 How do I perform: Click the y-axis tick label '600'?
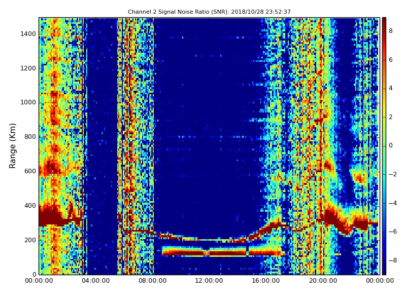click(30, 171)
